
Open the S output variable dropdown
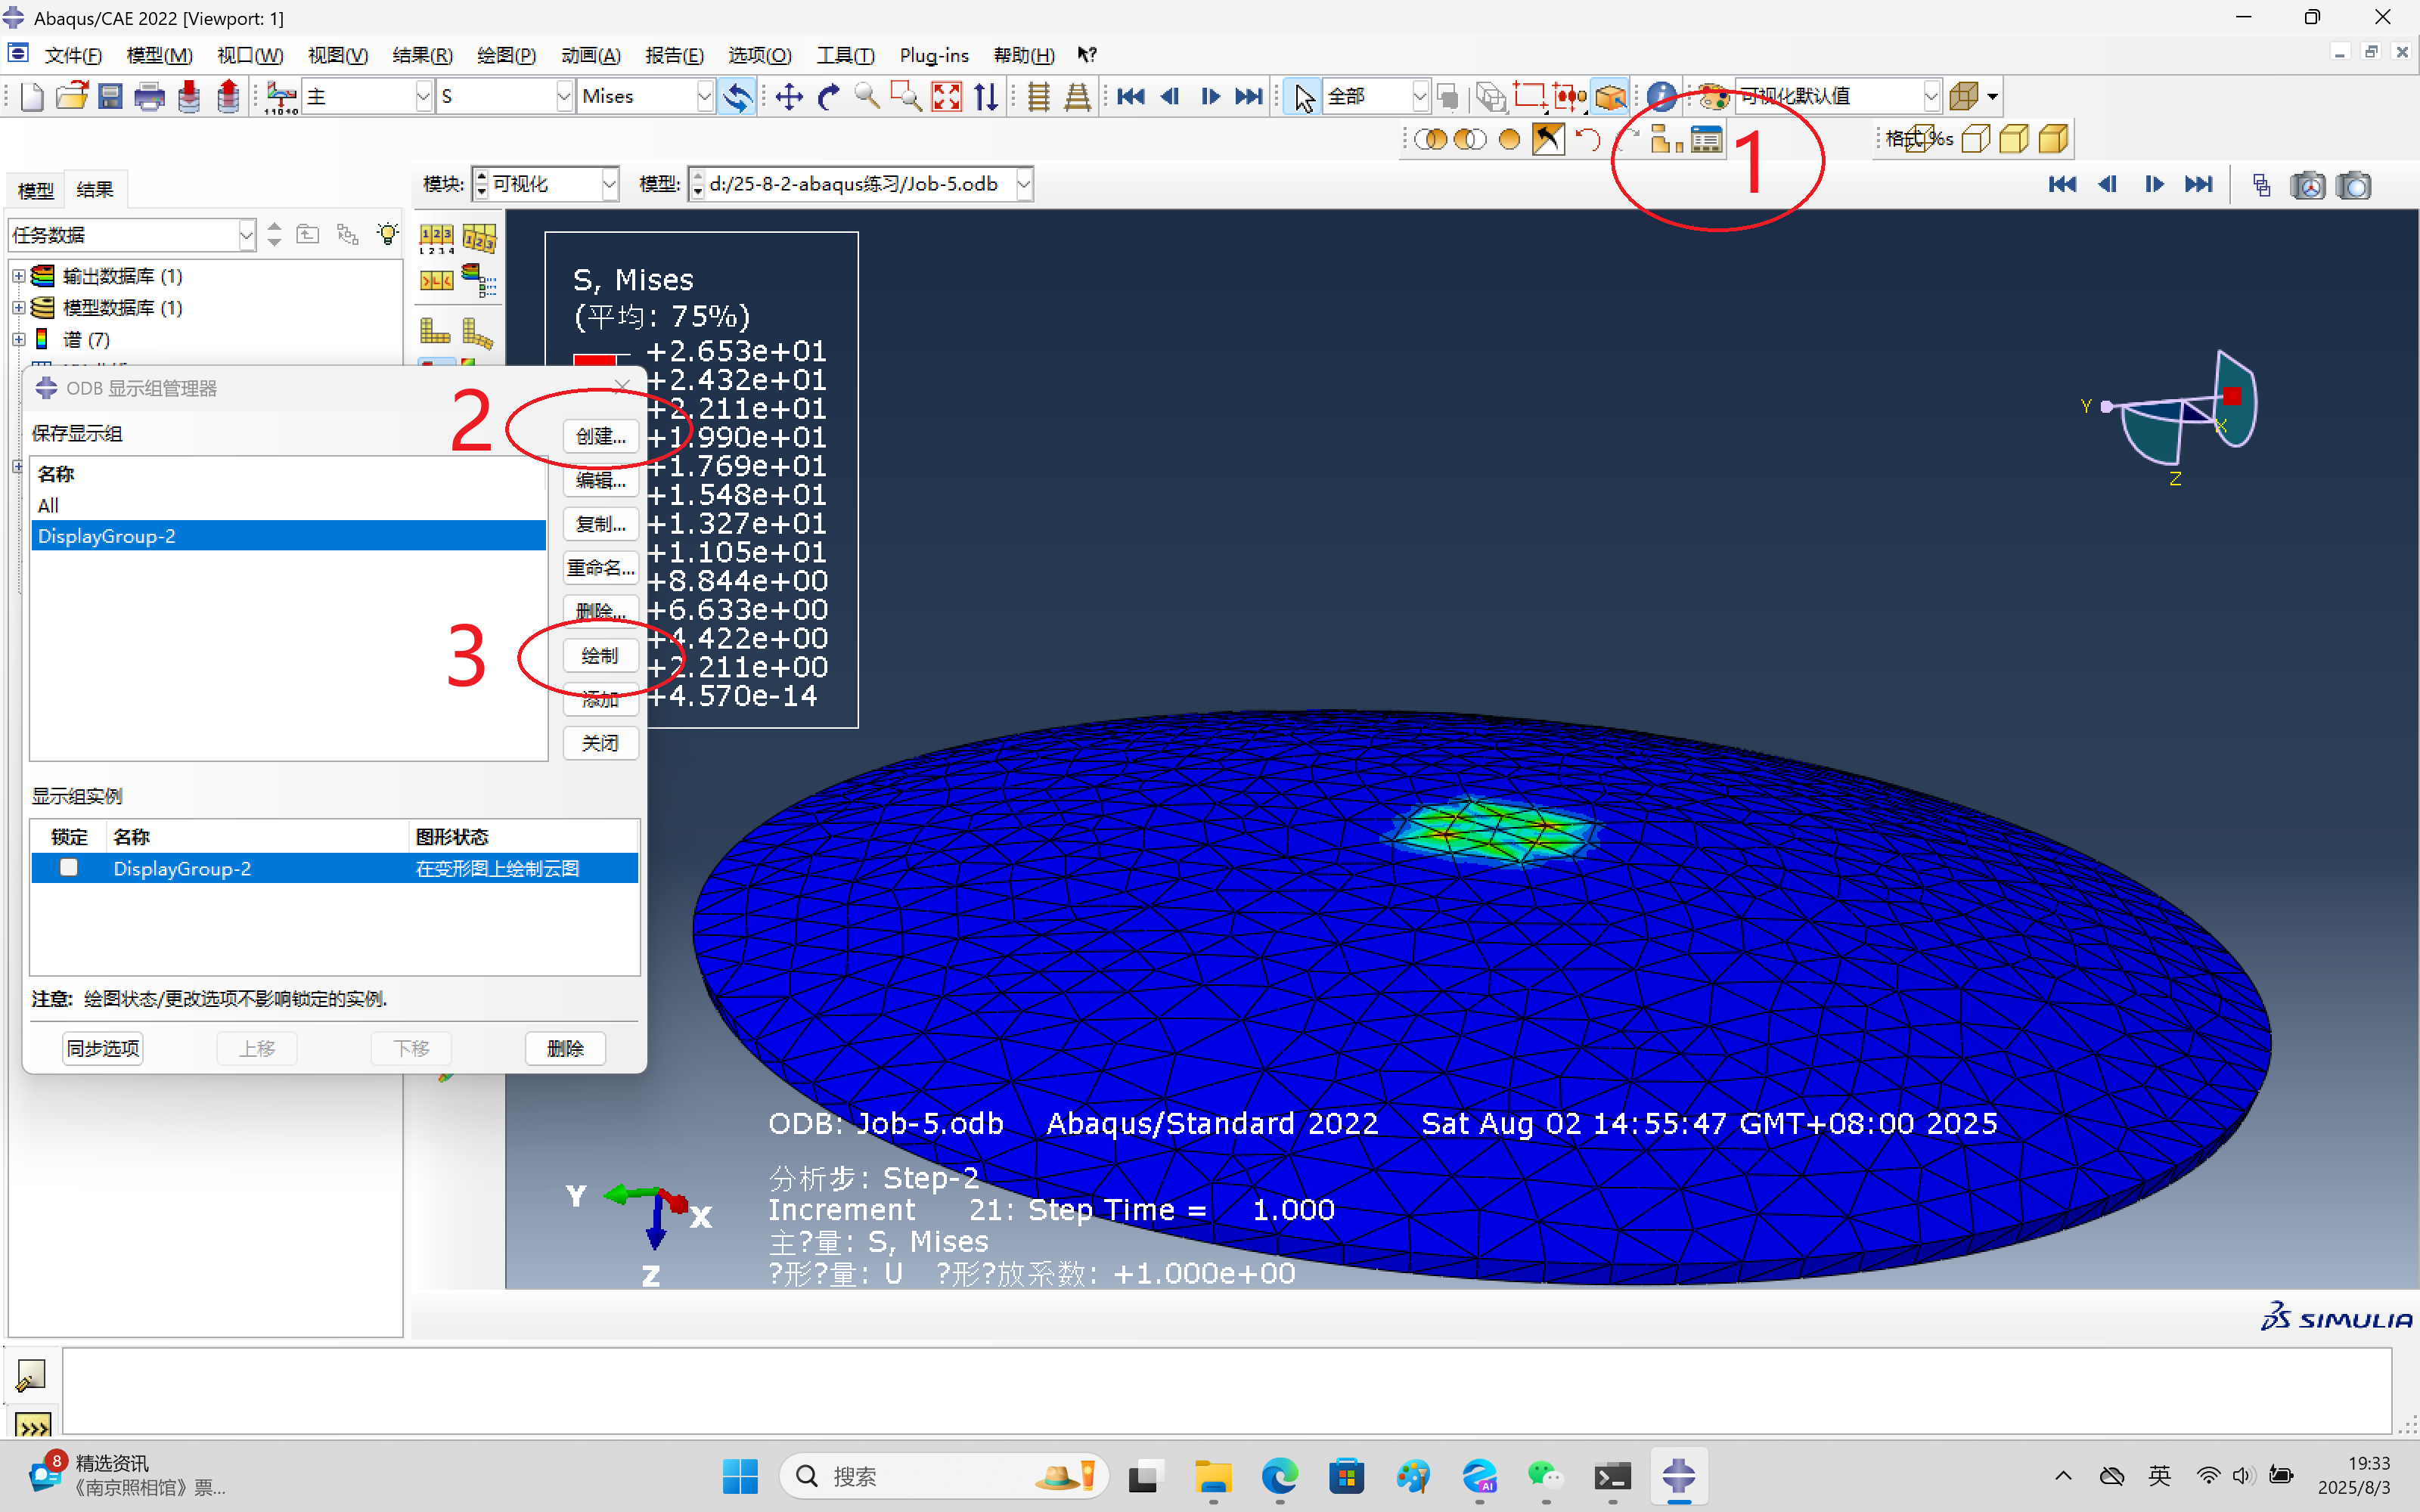(505, 97)
